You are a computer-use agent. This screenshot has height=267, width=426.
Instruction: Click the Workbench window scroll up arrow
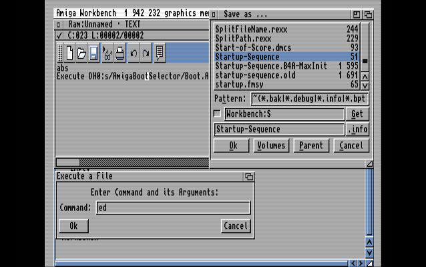tap(369, 242)
